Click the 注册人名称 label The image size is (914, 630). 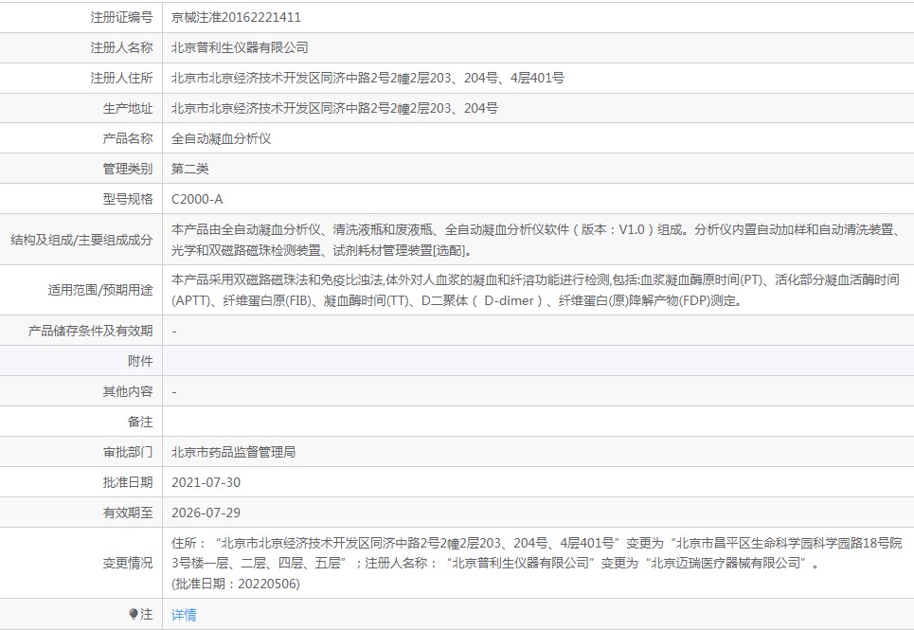[121, 47]
